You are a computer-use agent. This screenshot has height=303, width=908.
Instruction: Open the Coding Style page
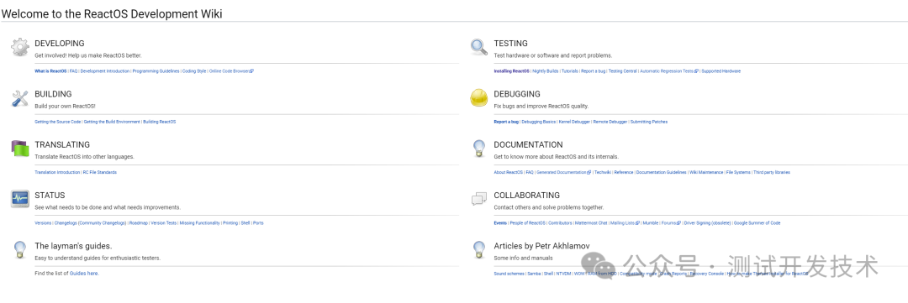(x=194, y=71)
